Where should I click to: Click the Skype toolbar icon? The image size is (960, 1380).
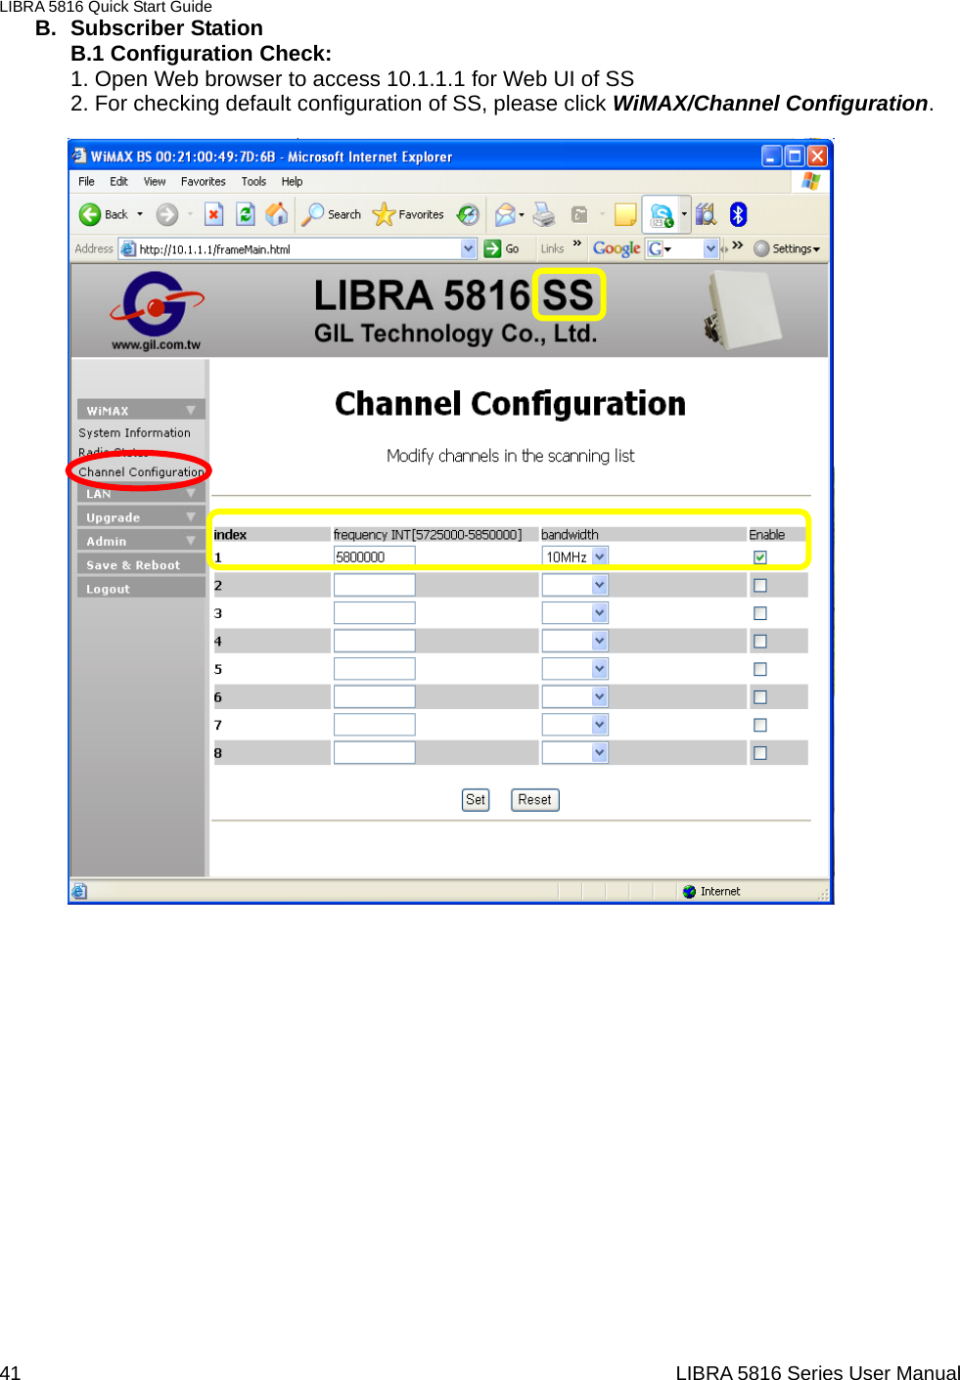(x=663, y=214)
